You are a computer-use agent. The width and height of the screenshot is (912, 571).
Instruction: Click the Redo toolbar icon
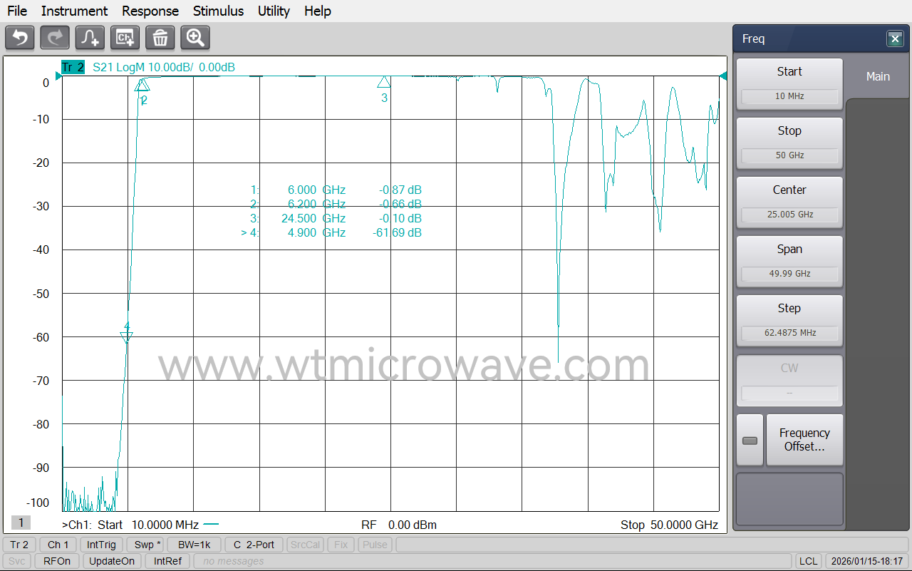pos(54,37)
